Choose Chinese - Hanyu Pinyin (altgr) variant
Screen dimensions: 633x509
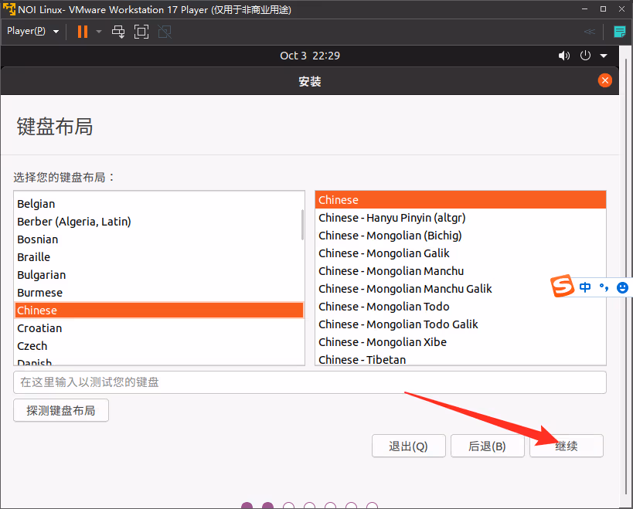coord(392,218)
